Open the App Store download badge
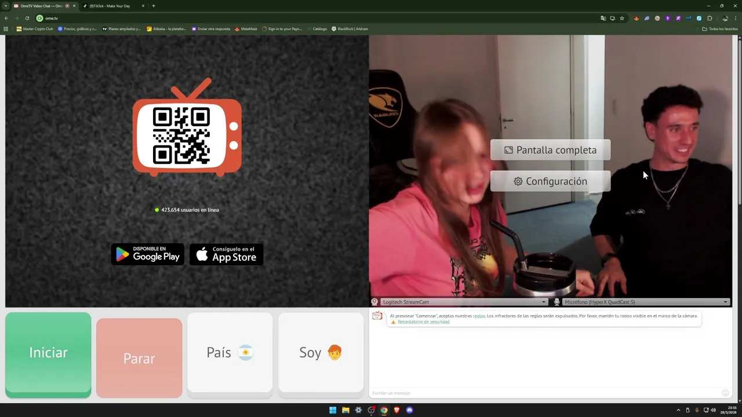This screenshot has height=417, width=742. 227,254
